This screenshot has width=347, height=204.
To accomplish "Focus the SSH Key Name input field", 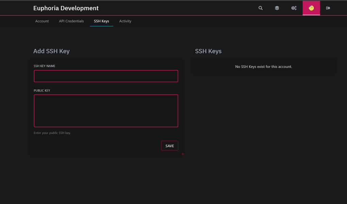I will coord(106,76).
